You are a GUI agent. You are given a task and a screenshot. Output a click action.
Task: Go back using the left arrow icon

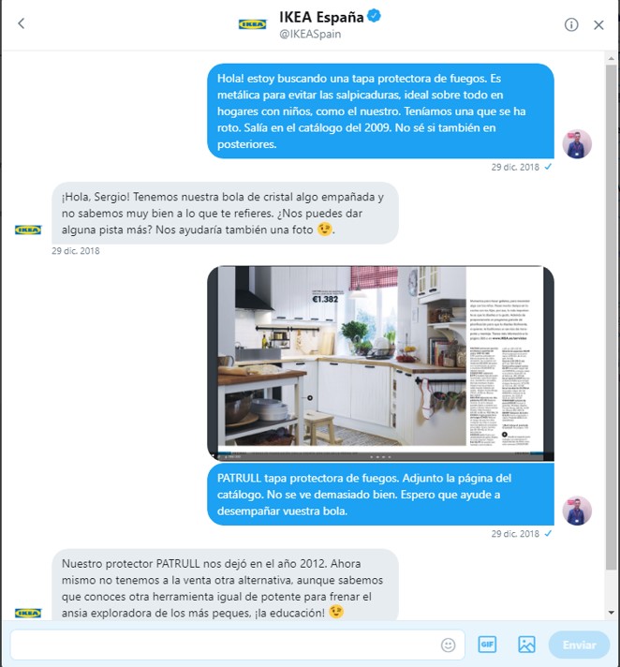[22, 23]
